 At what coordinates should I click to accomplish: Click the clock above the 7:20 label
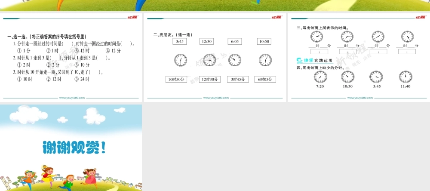click(x=320, y=77)
